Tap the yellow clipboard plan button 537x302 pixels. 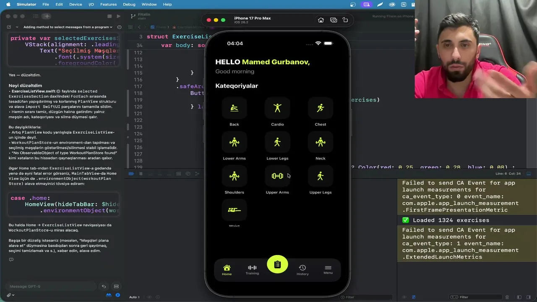(x=277, y=264)
